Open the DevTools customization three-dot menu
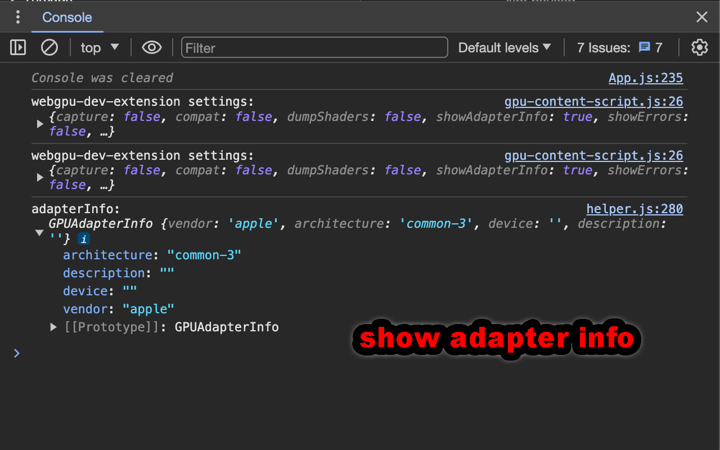The image size is (720, 450). [x=17, y=17]
